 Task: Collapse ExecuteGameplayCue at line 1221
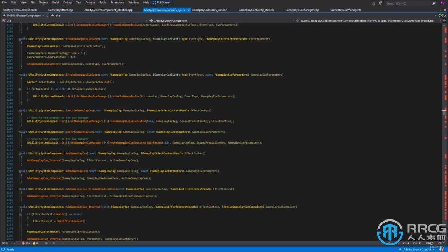coord(20,110)
